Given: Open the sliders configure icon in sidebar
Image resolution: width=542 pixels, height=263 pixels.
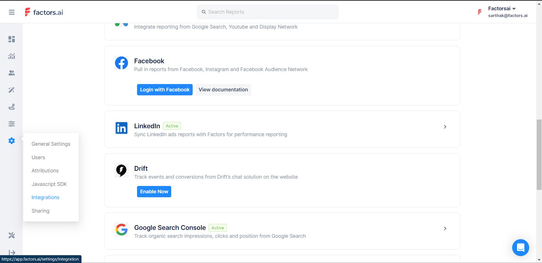Looking at the screenshot, I should (x=12, y=124).
